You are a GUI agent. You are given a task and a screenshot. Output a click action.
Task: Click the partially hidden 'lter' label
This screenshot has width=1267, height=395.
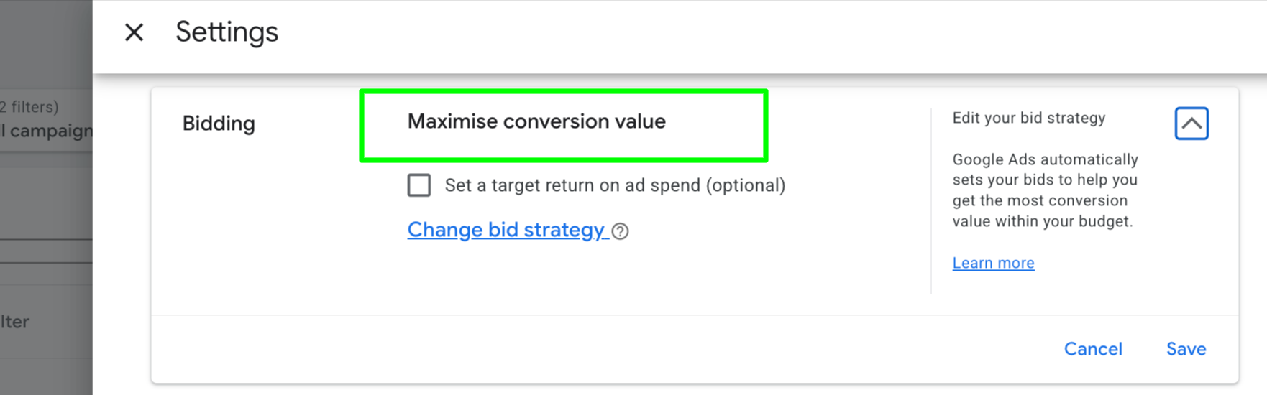[15, 322]
